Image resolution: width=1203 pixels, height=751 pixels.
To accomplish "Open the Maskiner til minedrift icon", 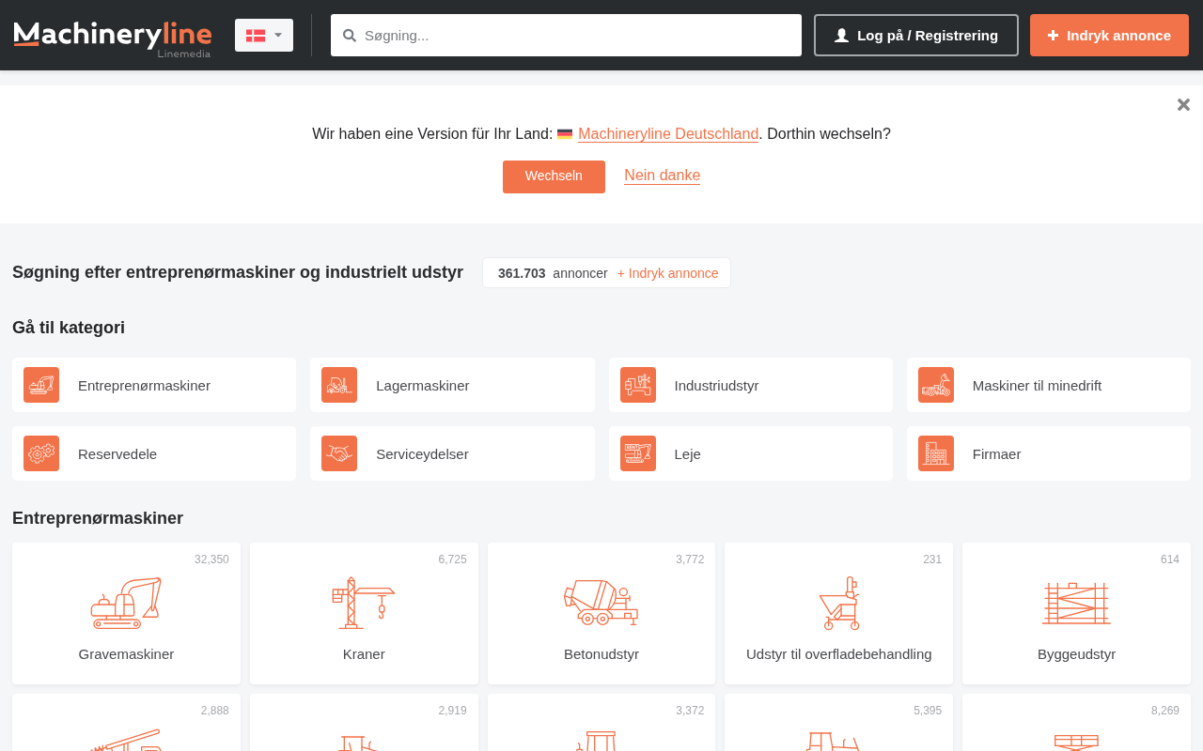I will coord(936,385).
